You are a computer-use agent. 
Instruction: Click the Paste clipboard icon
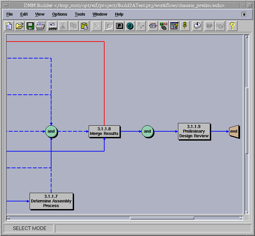(x=84, y=26)
